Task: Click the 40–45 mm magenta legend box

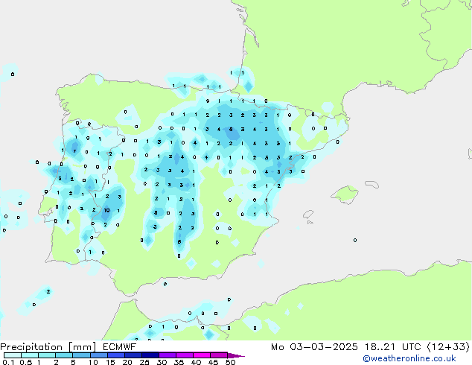Action: (x=202, y=355)
